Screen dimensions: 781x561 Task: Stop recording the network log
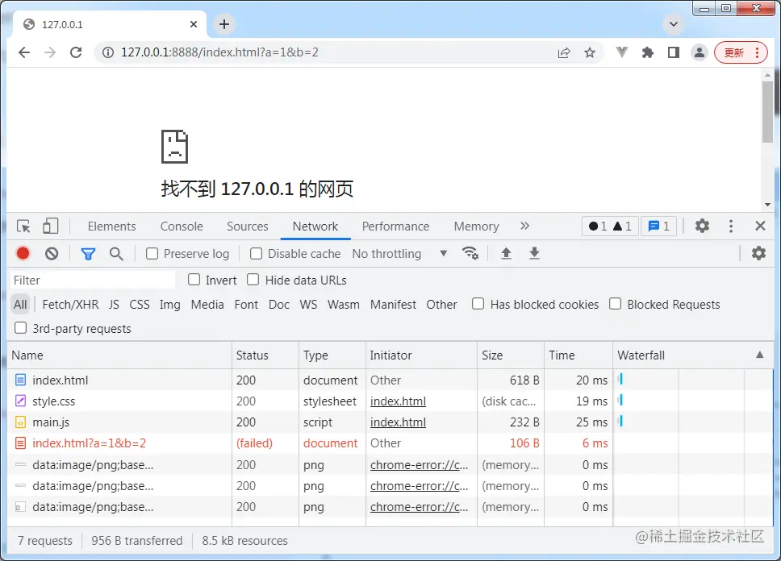coord(23,253)
